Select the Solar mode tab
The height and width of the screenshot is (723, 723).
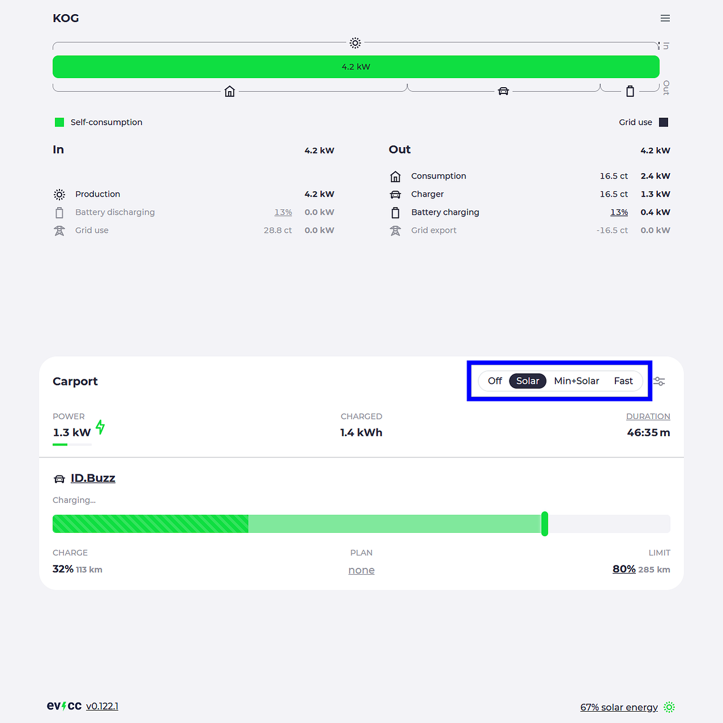point(528,381)
